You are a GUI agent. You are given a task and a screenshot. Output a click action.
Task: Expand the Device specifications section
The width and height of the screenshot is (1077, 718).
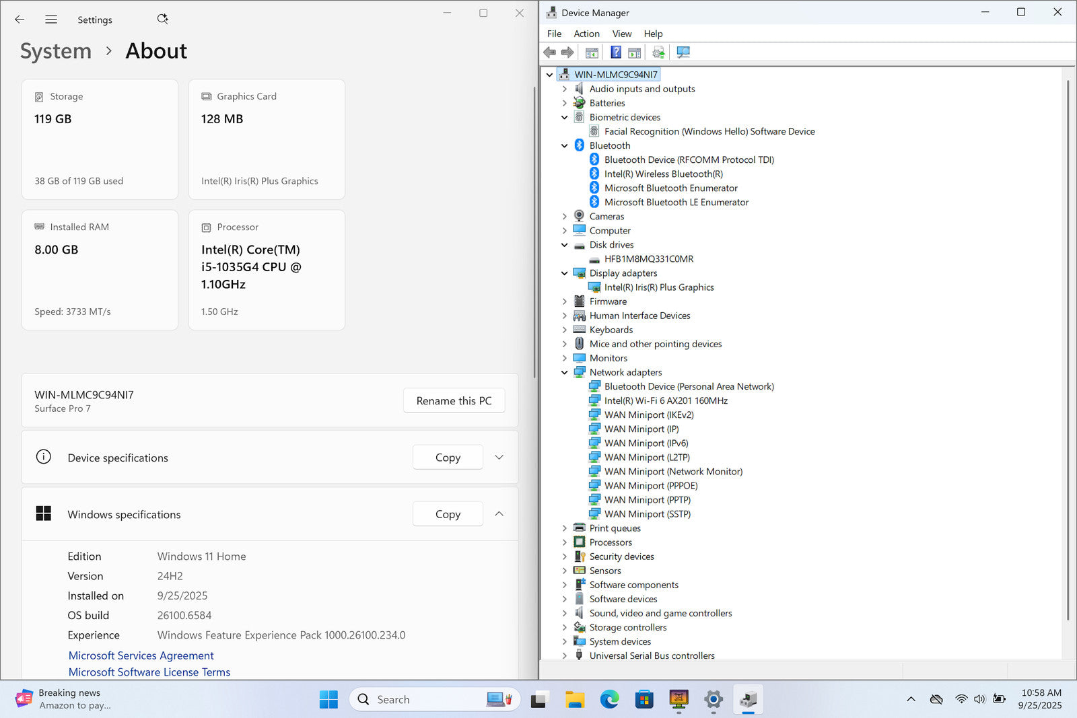[499, 458]
